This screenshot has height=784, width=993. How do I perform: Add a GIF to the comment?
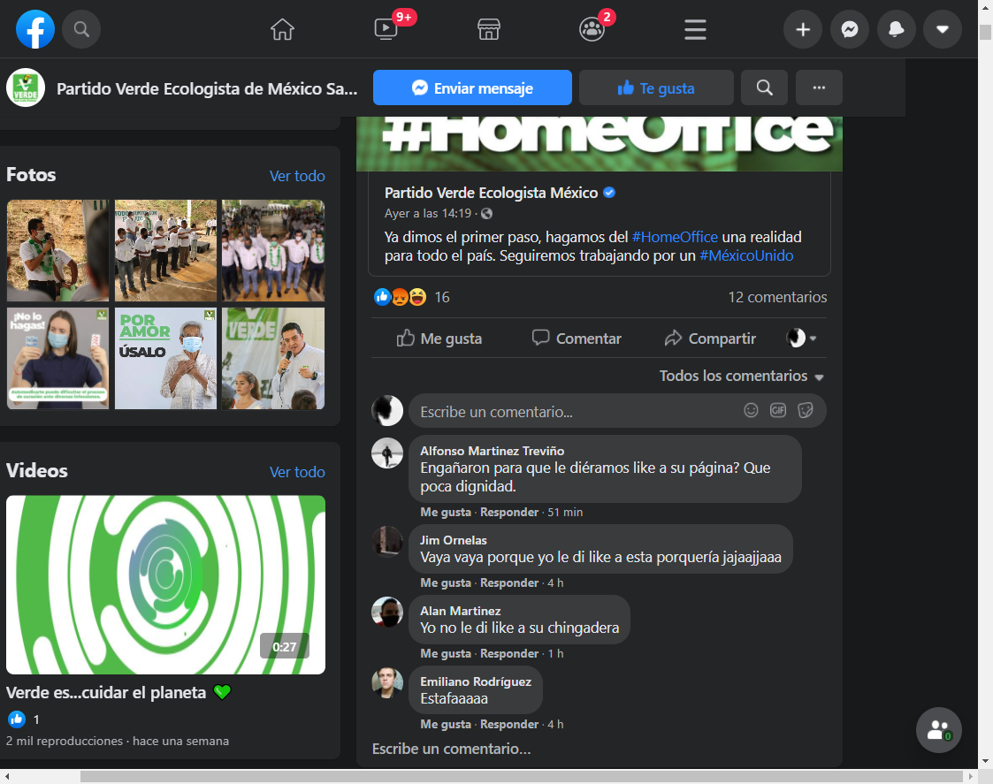777,410
